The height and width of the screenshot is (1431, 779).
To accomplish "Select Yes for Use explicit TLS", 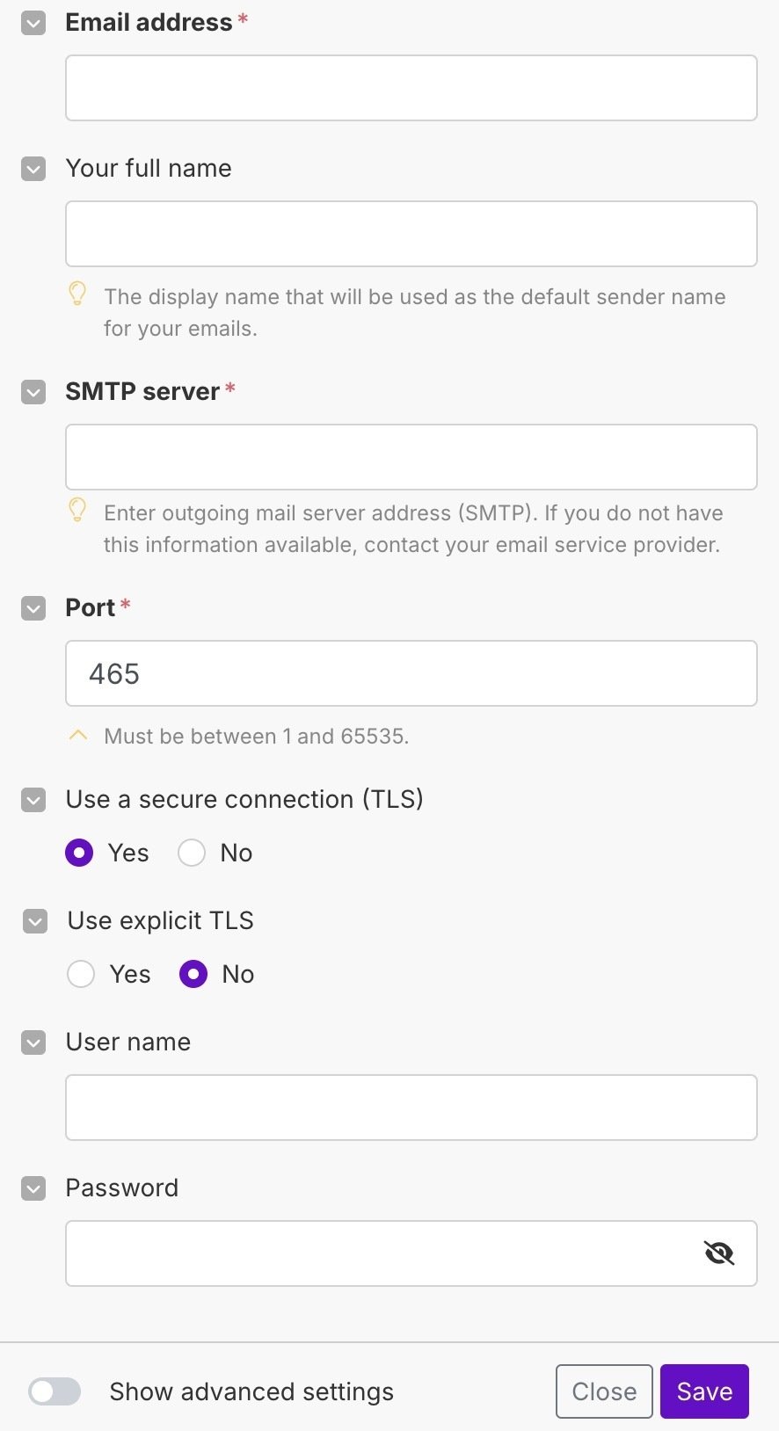I will click(x=81, y=974).
